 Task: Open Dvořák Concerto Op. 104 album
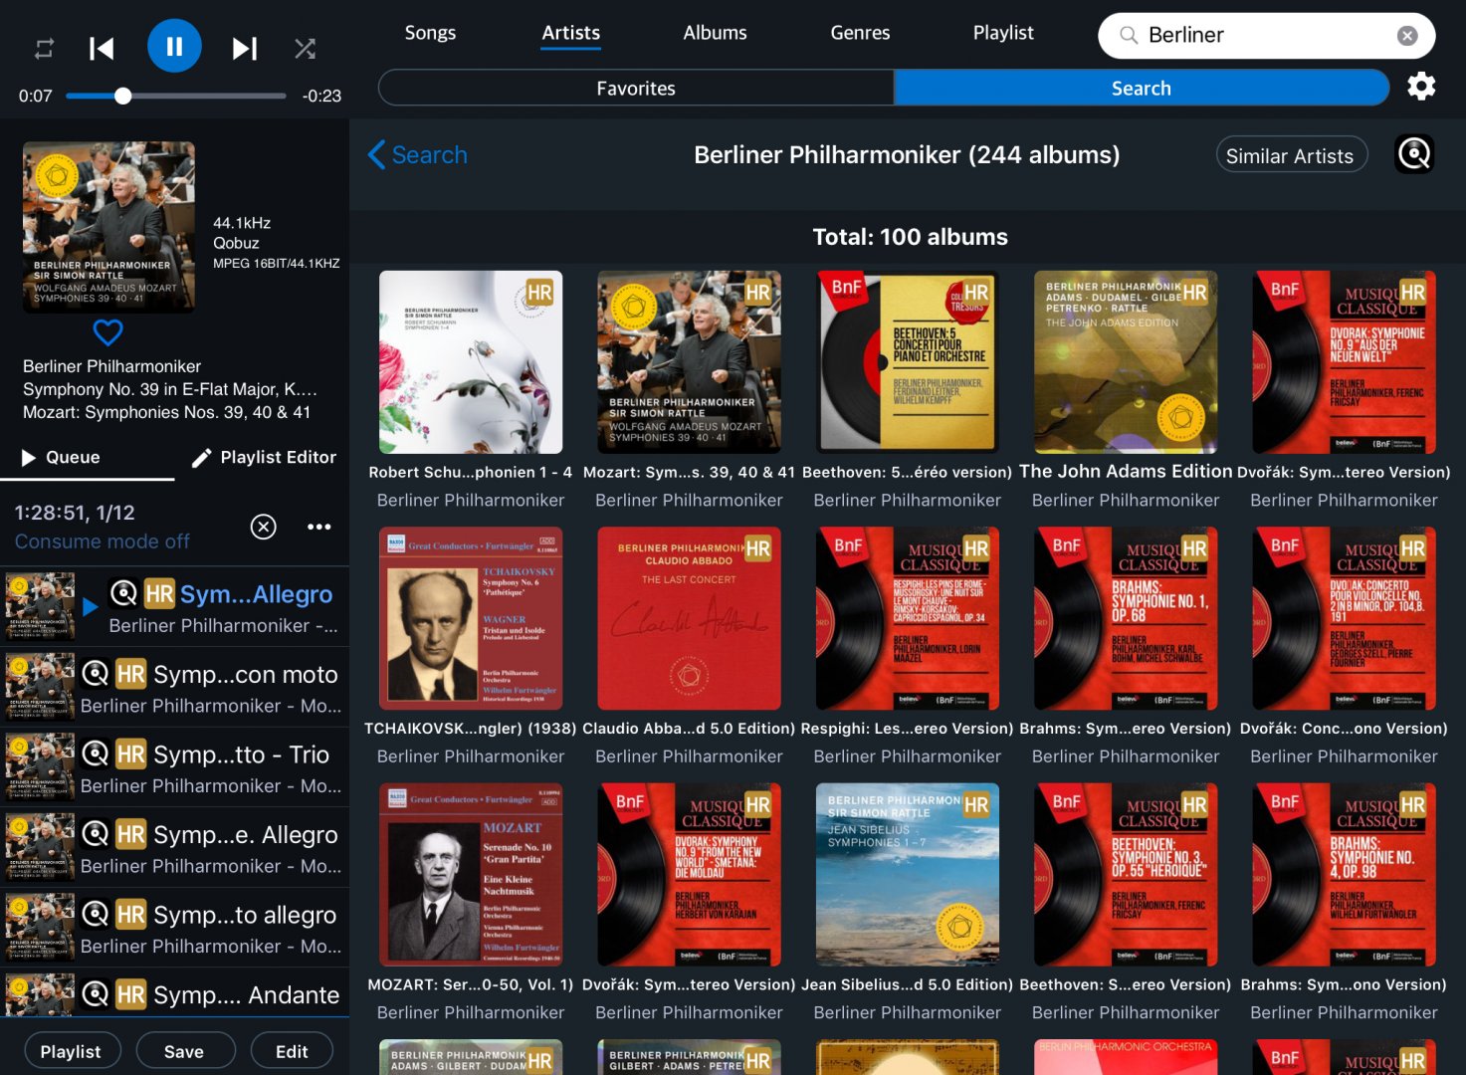click(x=1344, y=618)
